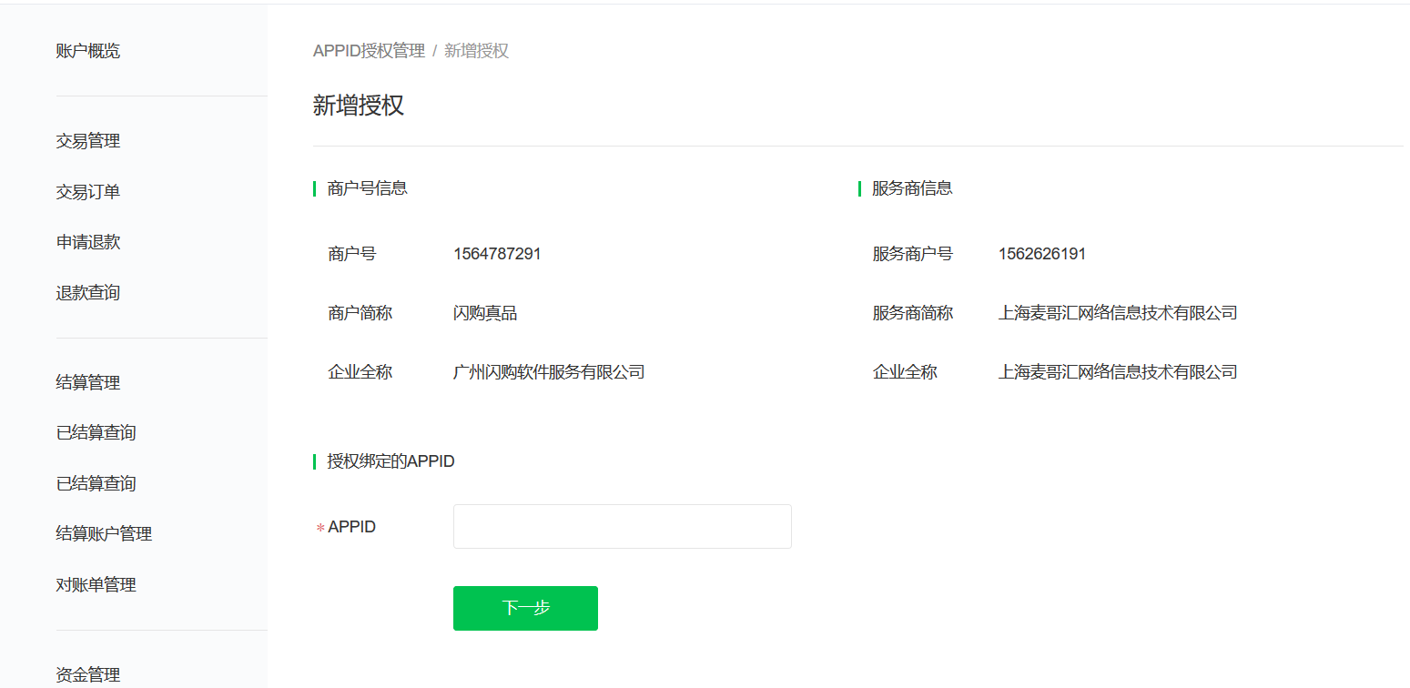This screenshot has height=688, width=1410.
Task: Click the green 下一步 button
Action: click(x=525, y=608)
